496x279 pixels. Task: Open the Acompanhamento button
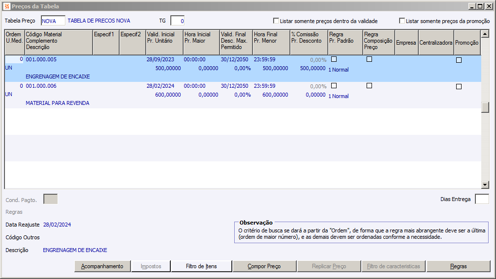pos(102,266)
